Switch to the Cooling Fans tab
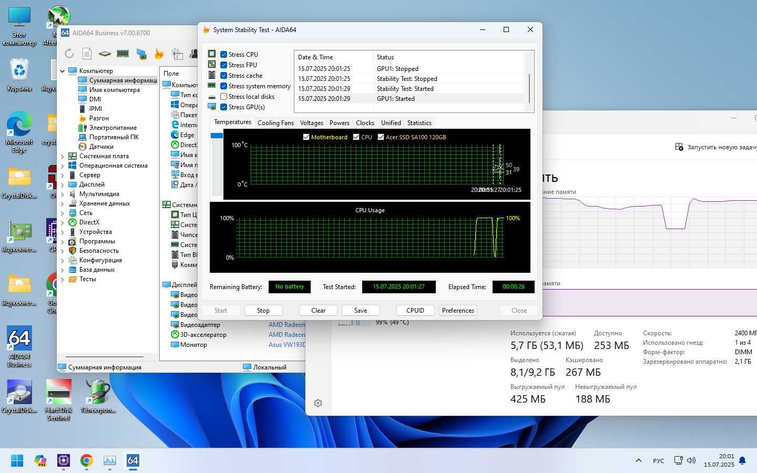 click(275, 123)
